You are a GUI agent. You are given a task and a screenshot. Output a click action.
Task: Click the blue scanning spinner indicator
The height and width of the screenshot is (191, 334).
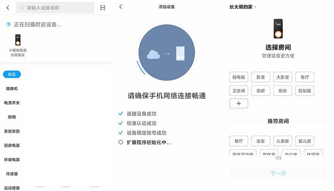tap(8, 24)
